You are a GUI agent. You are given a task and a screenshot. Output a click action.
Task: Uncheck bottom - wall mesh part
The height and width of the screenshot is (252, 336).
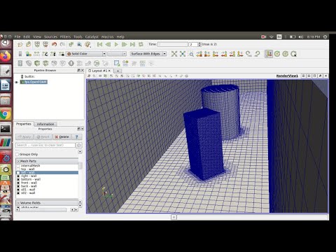[18, 179]
